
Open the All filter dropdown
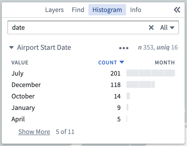pyautogui.click(x=167, y=27)
